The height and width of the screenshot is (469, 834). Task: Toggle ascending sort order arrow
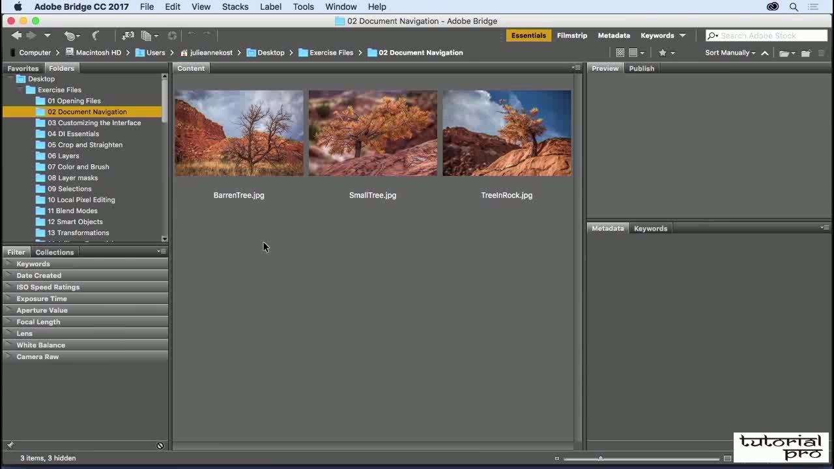tap(765, 53)
